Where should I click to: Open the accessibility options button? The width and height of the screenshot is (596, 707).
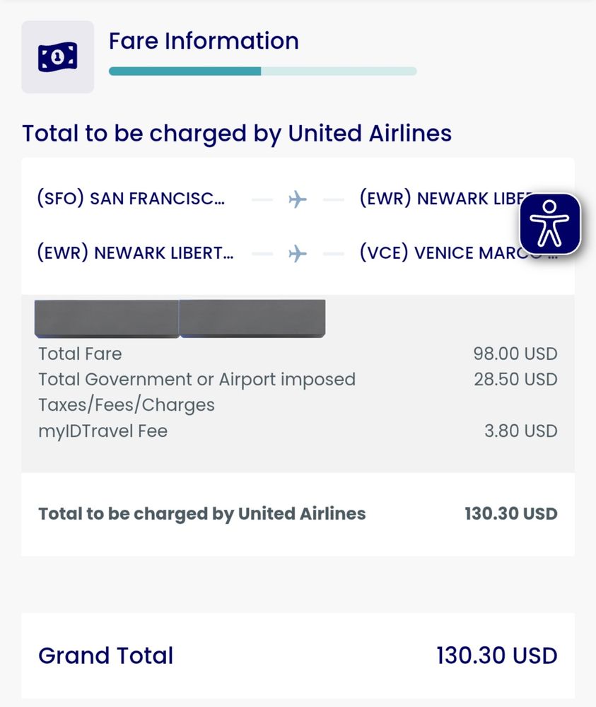[550, 223]
